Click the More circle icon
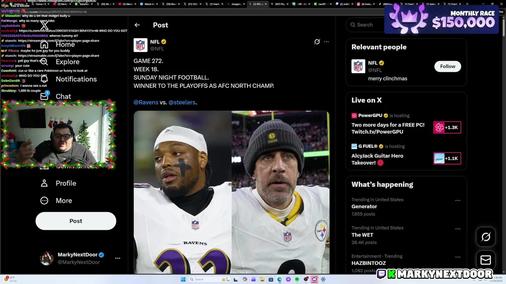 (x=44, y=201)
